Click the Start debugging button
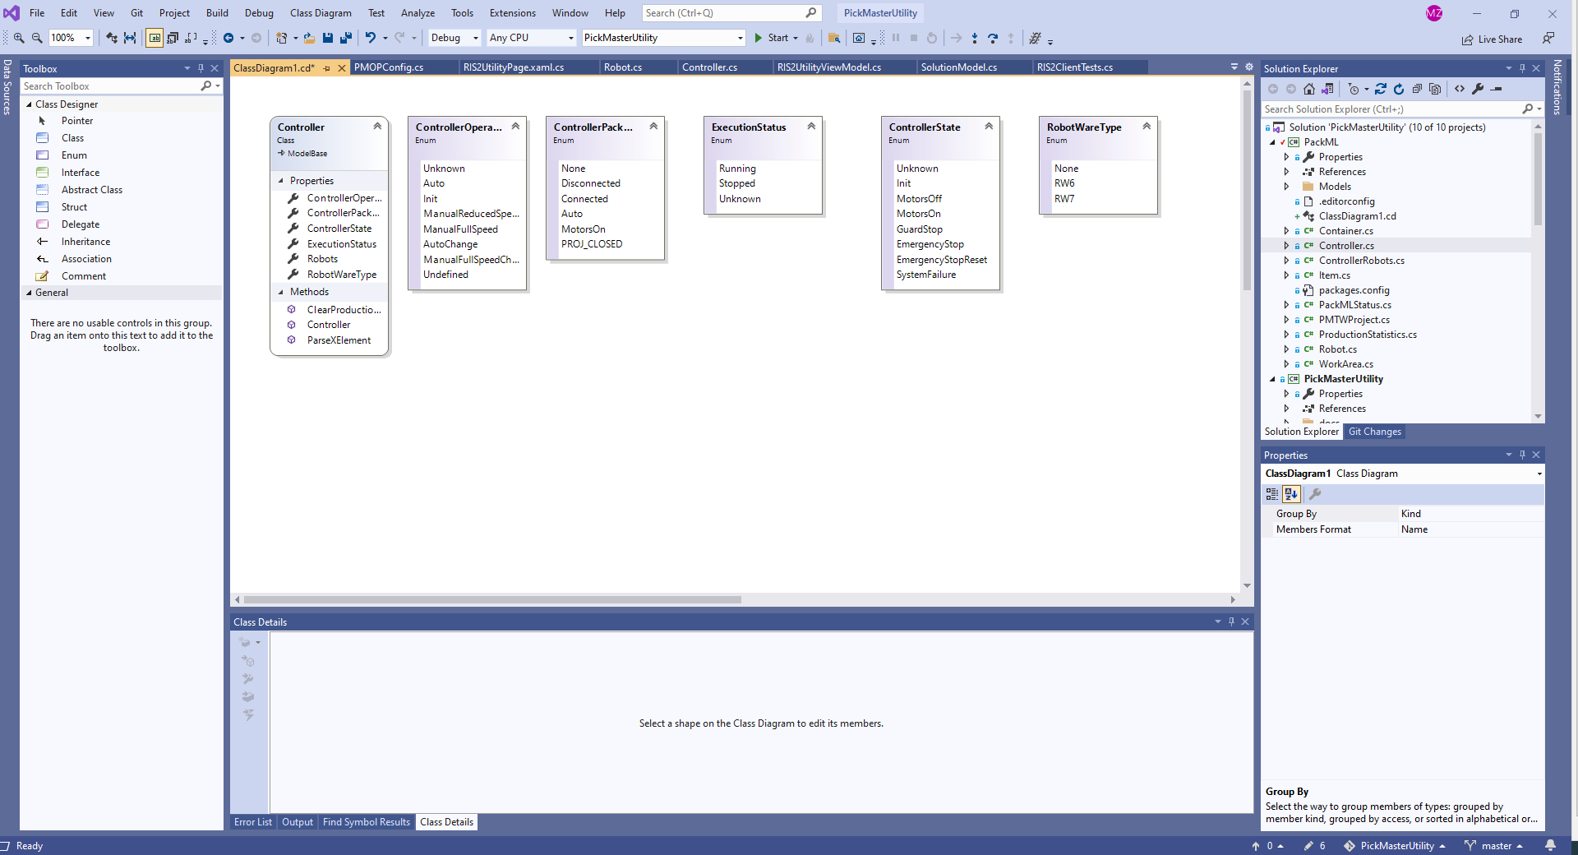This screenshot has height=855, width=1578. tap(772, 38)
